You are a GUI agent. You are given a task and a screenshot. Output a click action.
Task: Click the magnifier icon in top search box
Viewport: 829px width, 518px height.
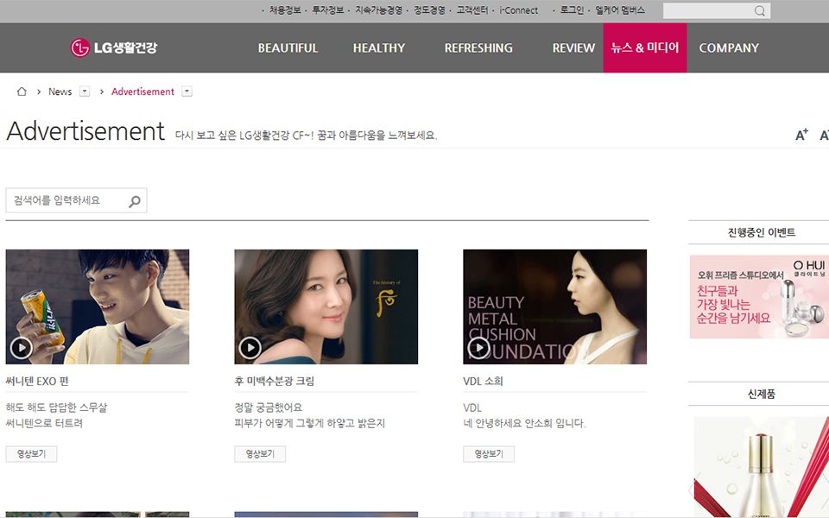click(759, 11)
